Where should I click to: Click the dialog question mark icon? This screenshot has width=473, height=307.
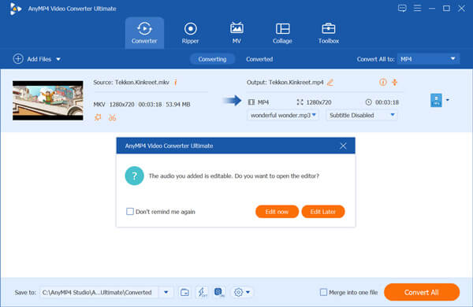[134, 176]
